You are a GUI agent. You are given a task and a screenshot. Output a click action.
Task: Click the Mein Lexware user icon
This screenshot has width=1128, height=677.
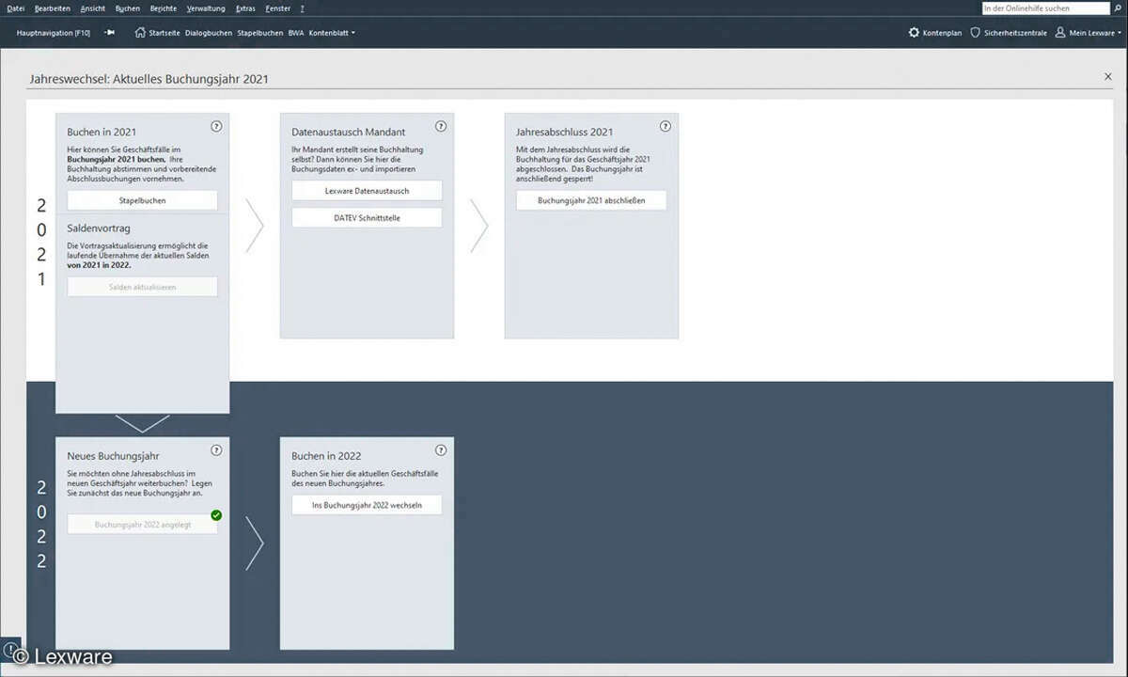coord(1060,32)
